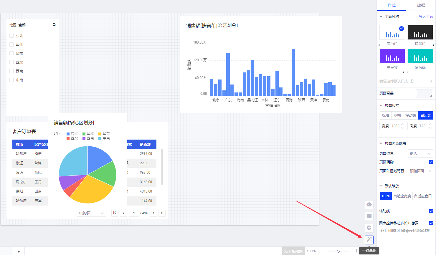
Task: Click the shield plus icon
Action: (369, 228)
